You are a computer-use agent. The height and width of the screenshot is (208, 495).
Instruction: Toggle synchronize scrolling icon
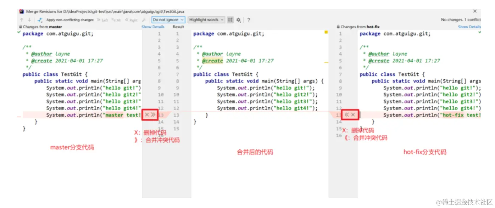(x=230, y=20)
